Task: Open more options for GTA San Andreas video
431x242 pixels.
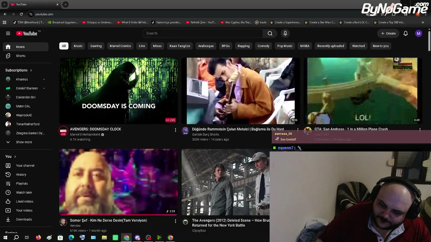Action: (420, 129)
